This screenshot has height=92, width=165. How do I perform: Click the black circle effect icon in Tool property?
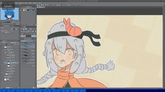point(12,29)
